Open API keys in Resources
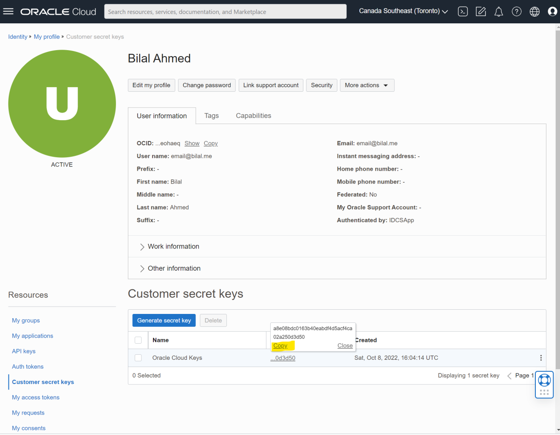Screen dimensions: 560x435 [24, 351]
